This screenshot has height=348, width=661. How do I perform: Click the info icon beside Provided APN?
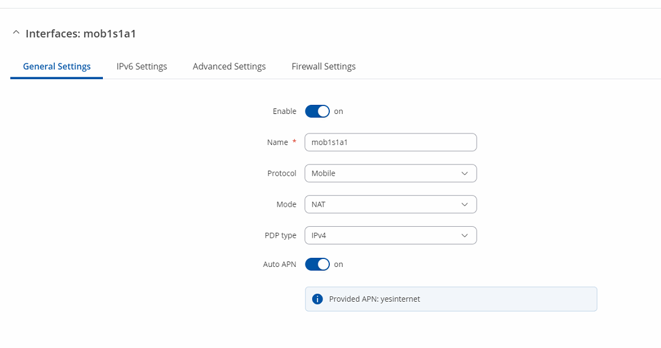317,299
